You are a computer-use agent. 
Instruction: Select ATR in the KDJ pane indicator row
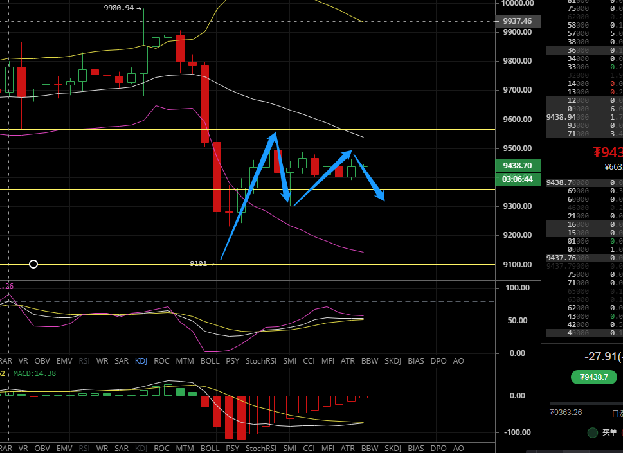[348, 361]
